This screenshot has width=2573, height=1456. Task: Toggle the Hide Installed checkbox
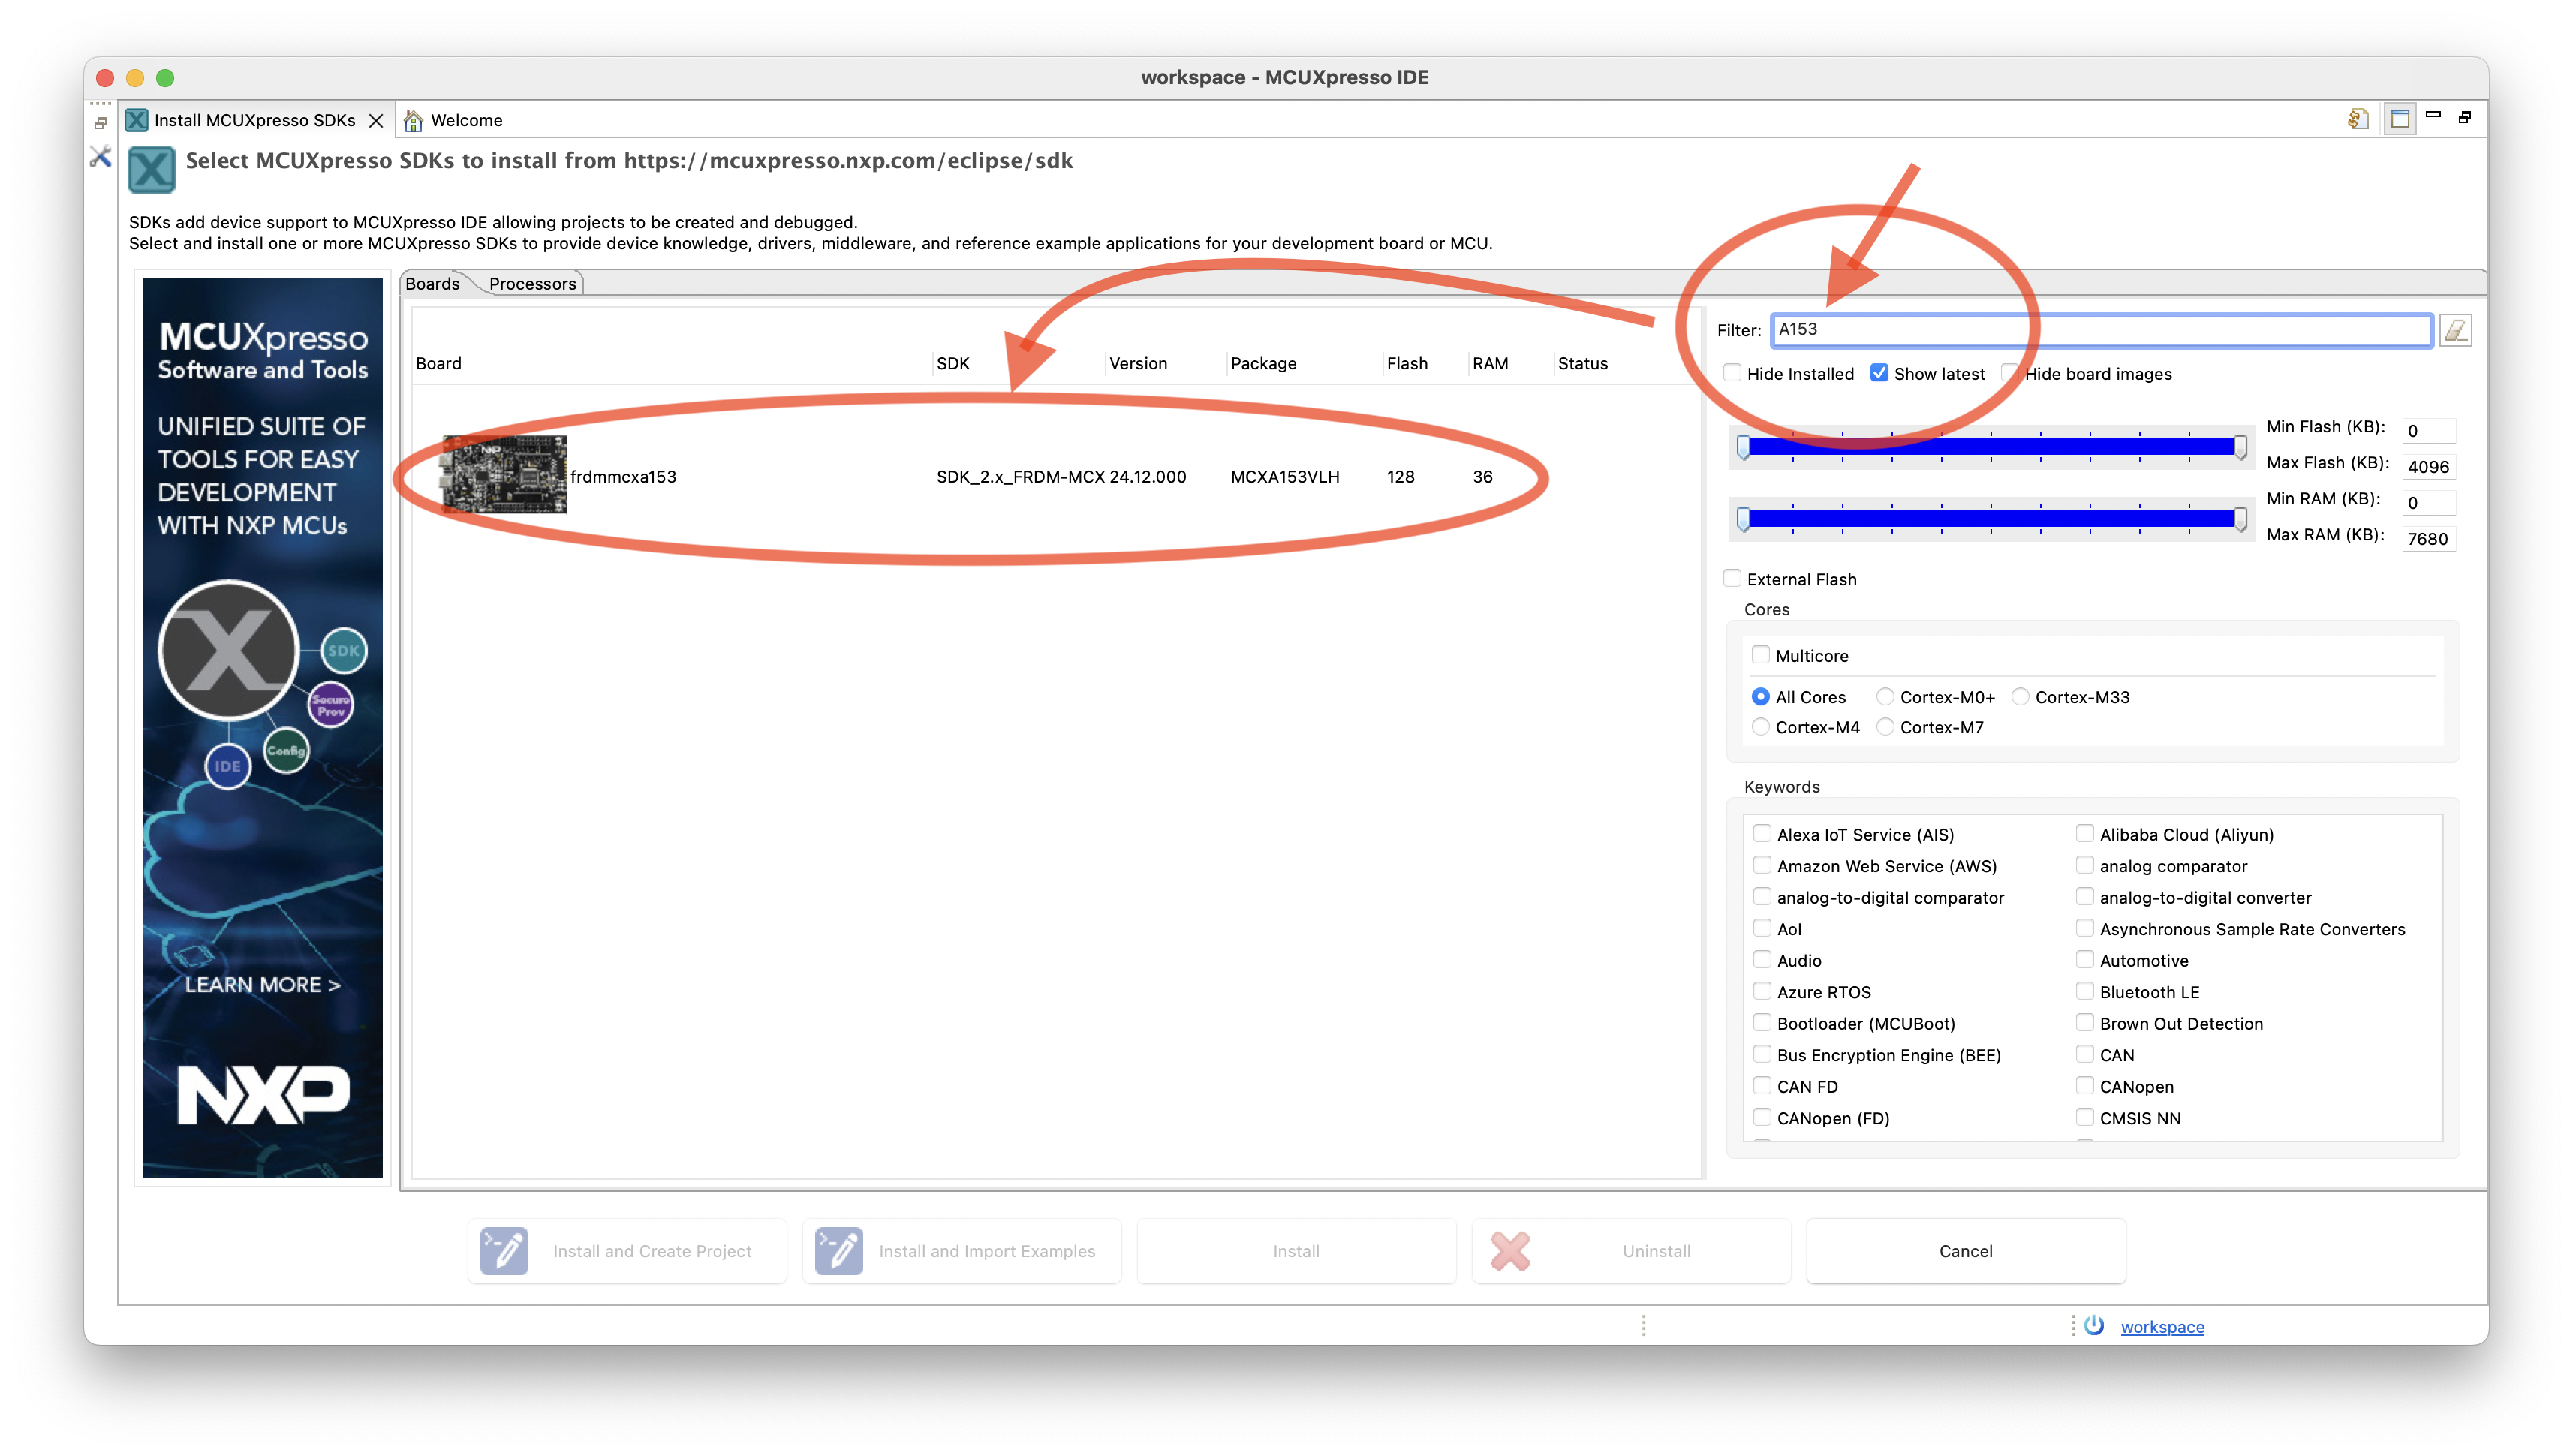pyautogui.click(x=1733, y=373)
